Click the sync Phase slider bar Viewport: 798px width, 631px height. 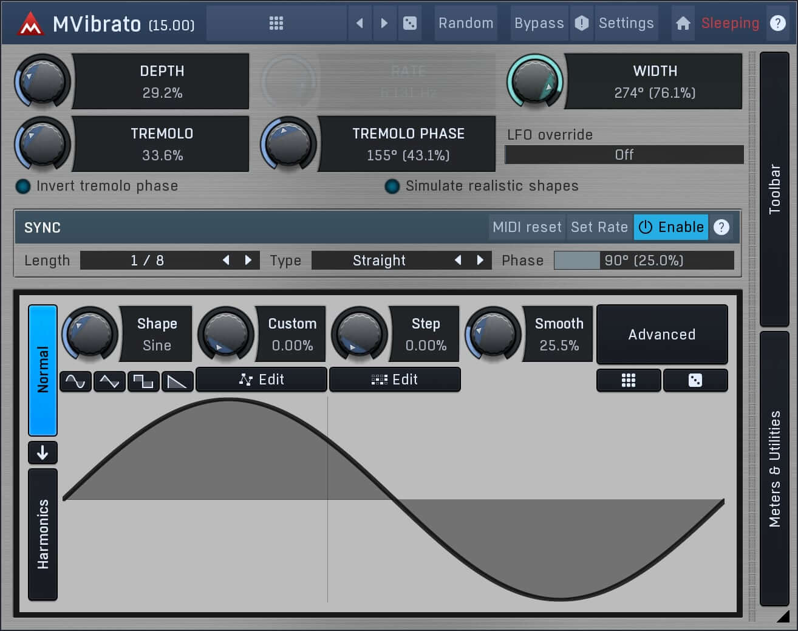(x=643, y=261)
